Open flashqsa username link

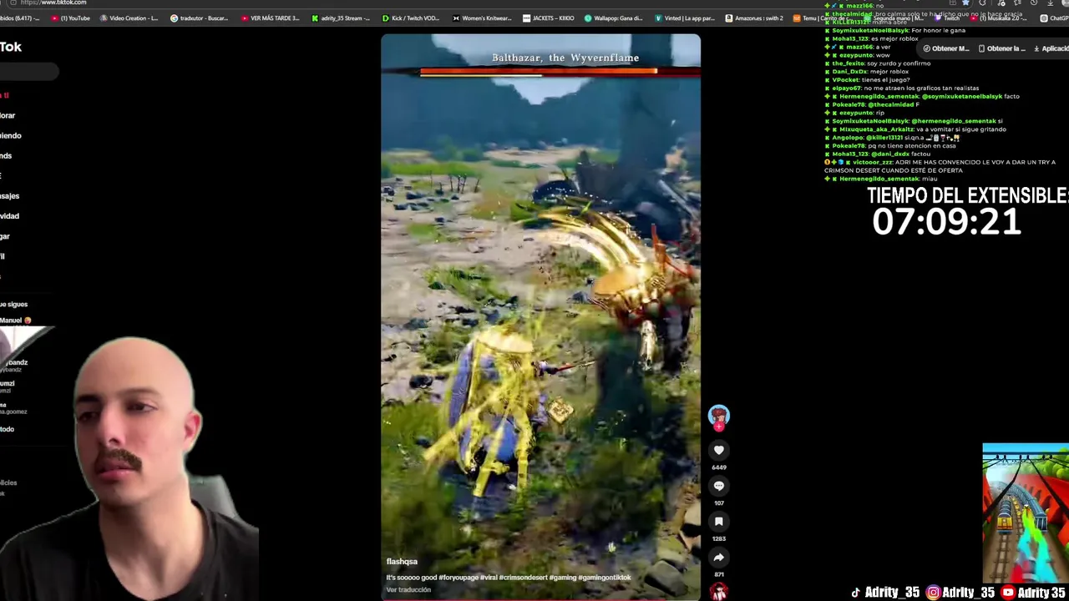(x=402, y=562)
